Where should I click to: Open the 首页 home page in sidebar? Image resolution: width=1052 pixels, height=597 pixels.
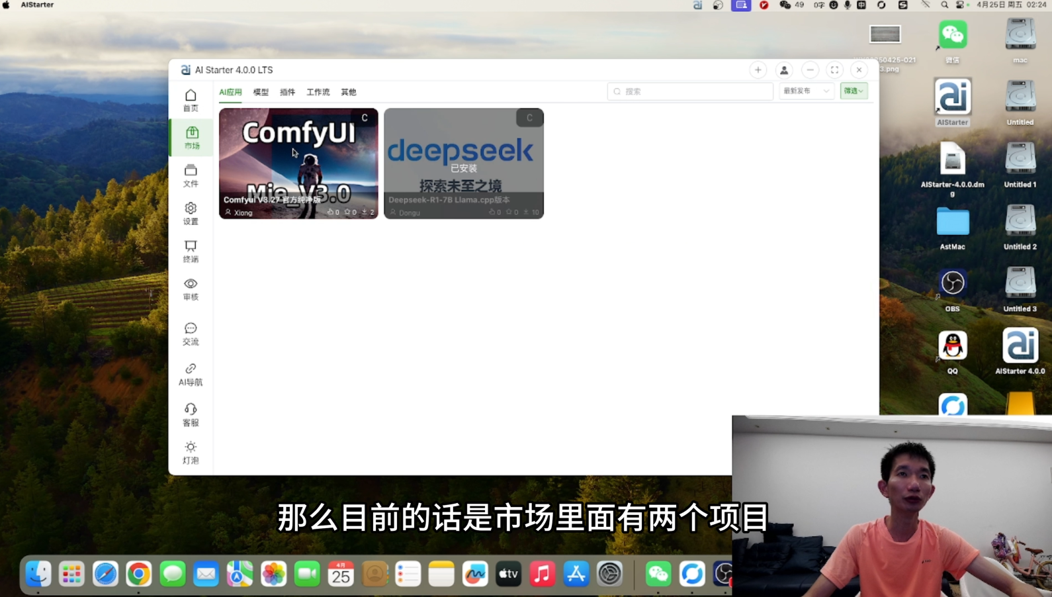click(191, 101)
